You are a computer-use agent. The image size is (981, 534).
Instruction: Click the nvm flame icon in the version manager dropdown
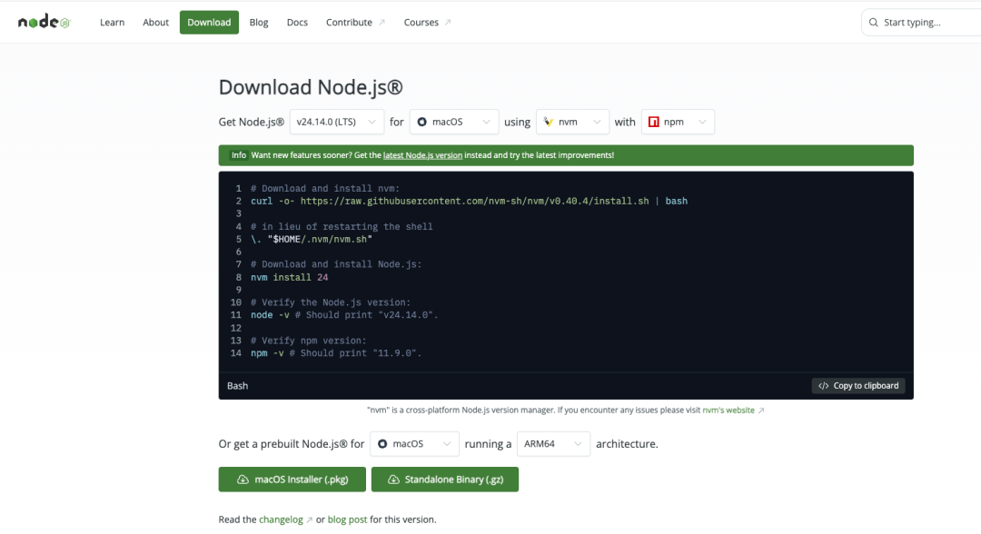pos(550,121)
